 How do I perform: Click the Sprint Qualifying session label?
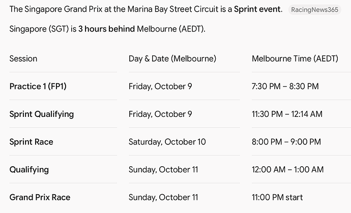point(41,114)
